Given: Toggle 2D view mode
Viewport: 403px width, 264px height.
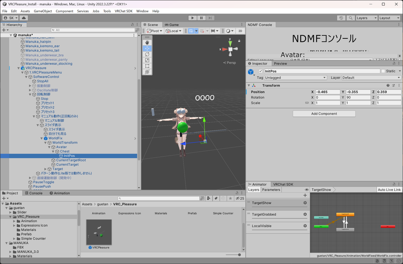Looking at the screenshot, I should 240,31.
